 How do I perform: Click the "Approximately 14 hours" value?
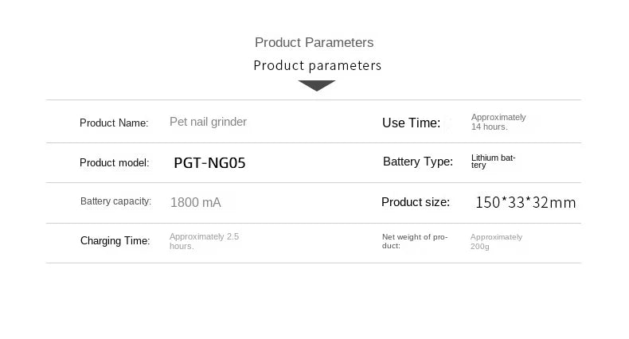(498, 122)
